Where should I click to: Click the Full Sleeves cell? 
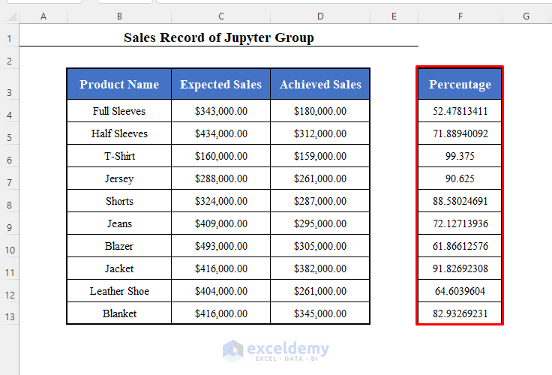coord(119,111)
